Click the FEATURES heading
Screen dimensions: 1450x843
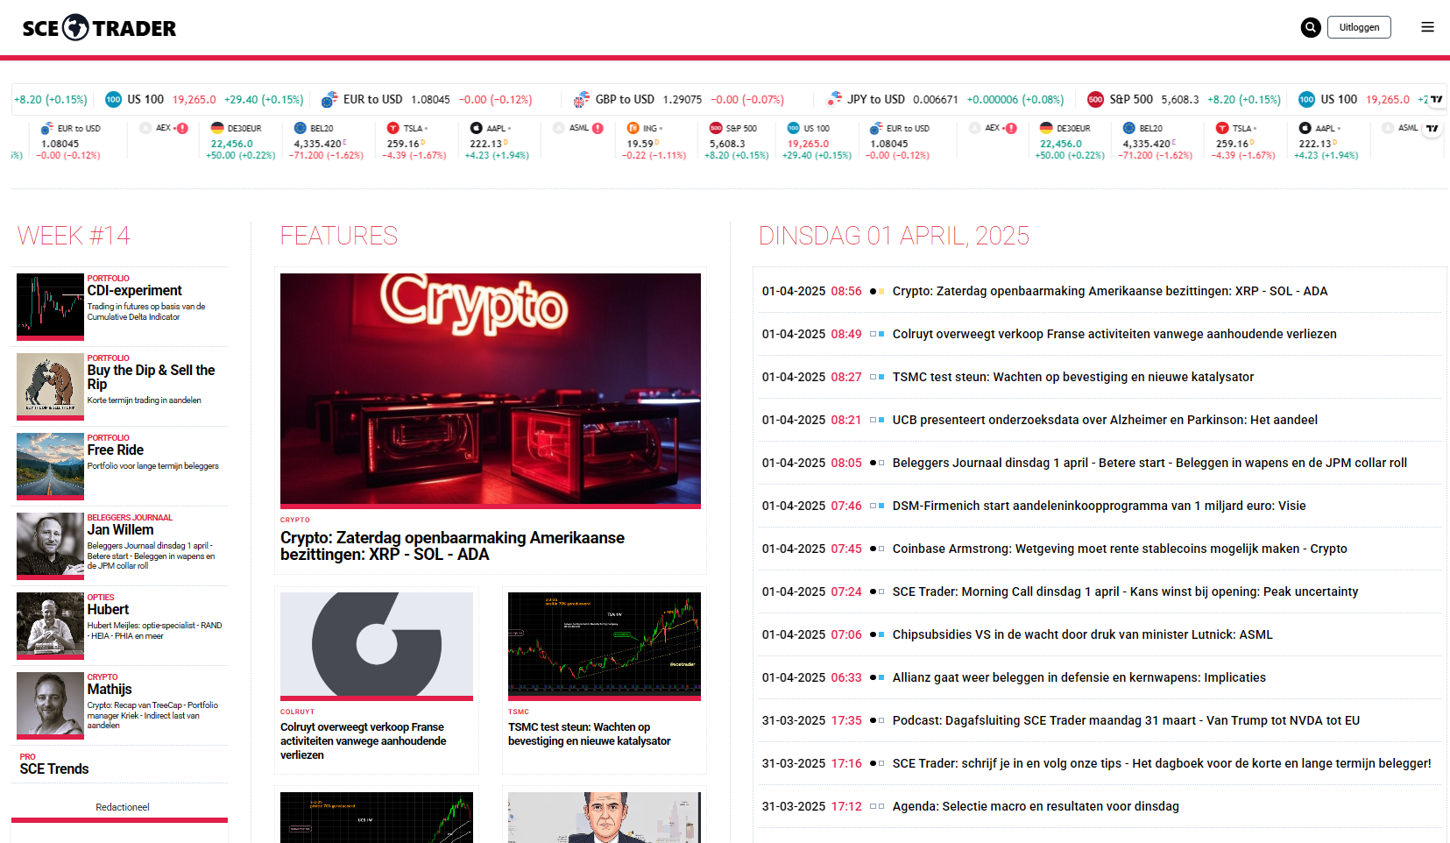(339, 236)
